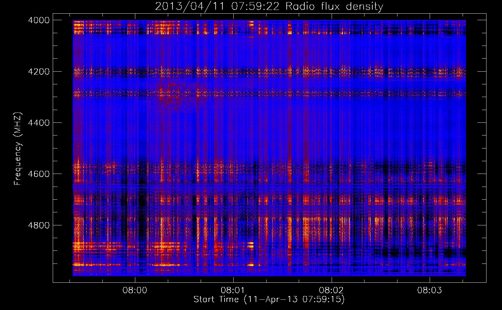Click the 08:00 time tick label
This screenshot has width=502, height=310.
[x=135, y=290]
